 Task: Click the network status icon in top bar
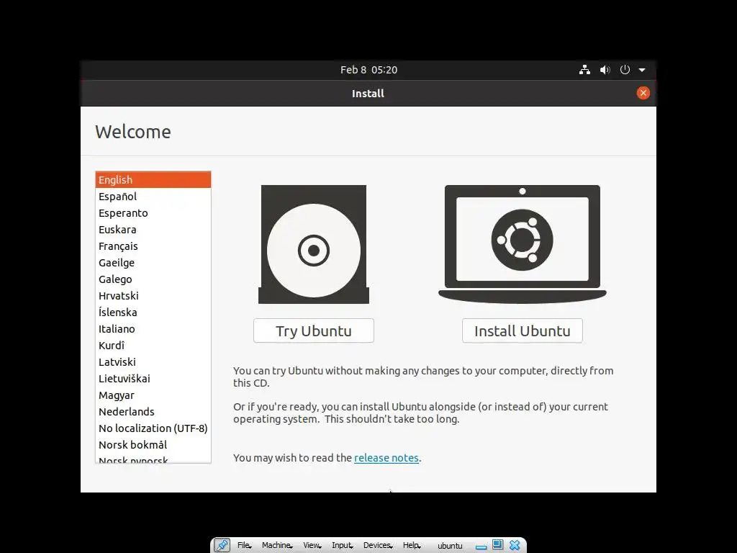[584, 70]
